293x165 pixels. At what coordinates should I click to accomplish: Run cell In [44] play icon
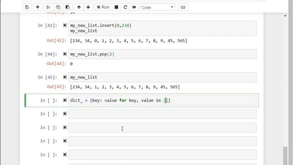pyautogui.click(x=65, y=54)
